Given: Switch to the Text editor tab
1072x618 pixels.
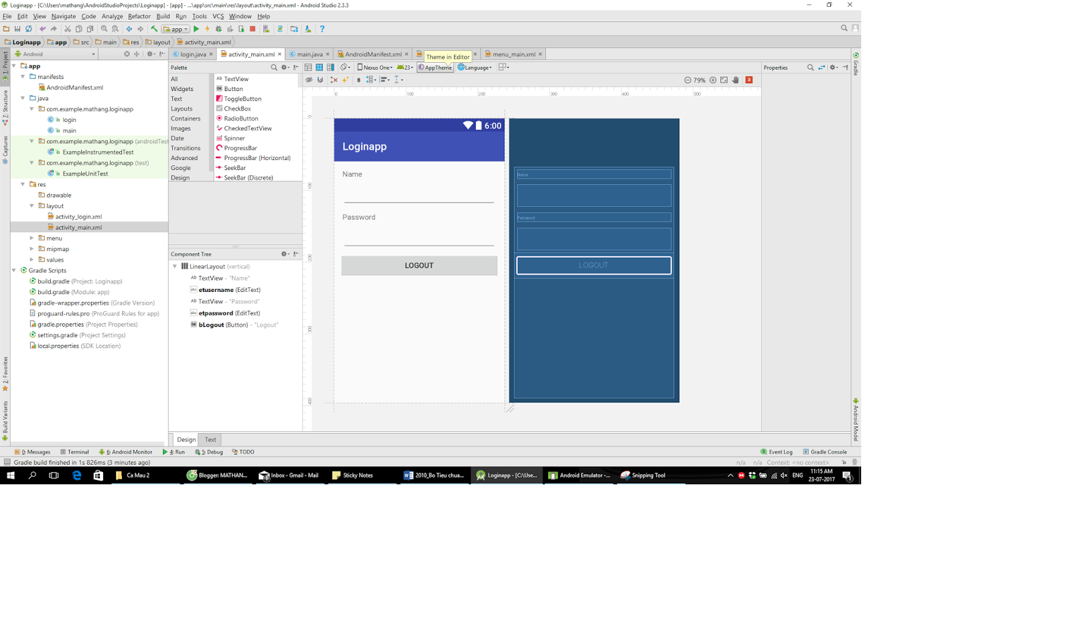Looking at the screenshot, I should tap(210, 439).
